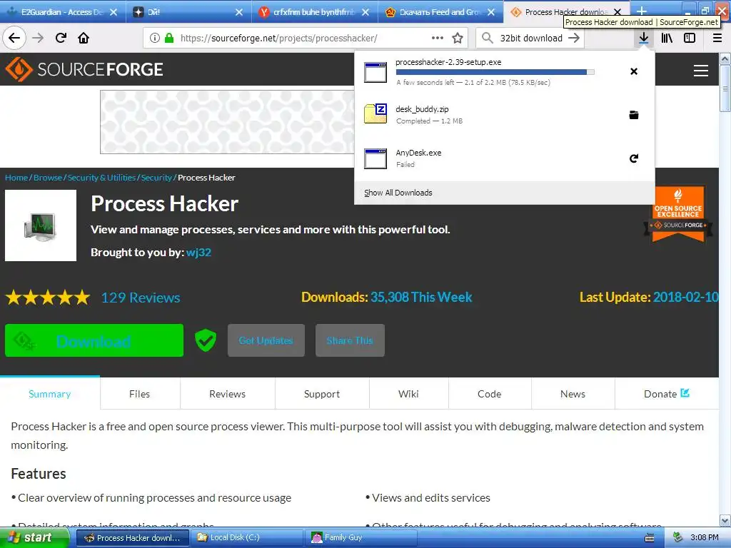Open the News tab
731x548 pixels.
point(573,394)
